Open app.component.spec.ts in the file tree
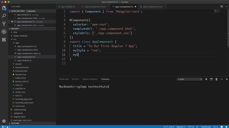Image resolution: width=229 pixels, height=128 pixels. tap(29, 53)
